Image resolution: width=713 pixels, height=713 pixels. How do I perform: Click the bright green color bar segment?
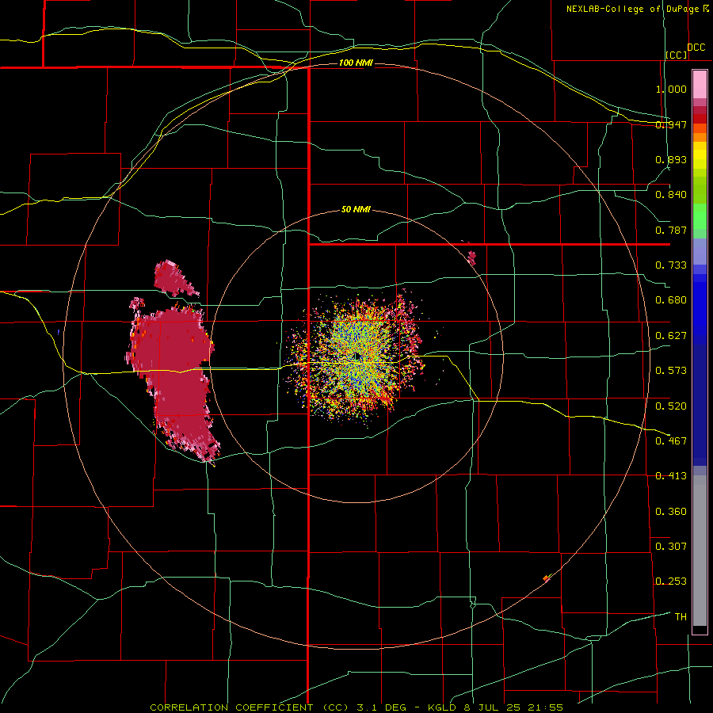point(700,216)
